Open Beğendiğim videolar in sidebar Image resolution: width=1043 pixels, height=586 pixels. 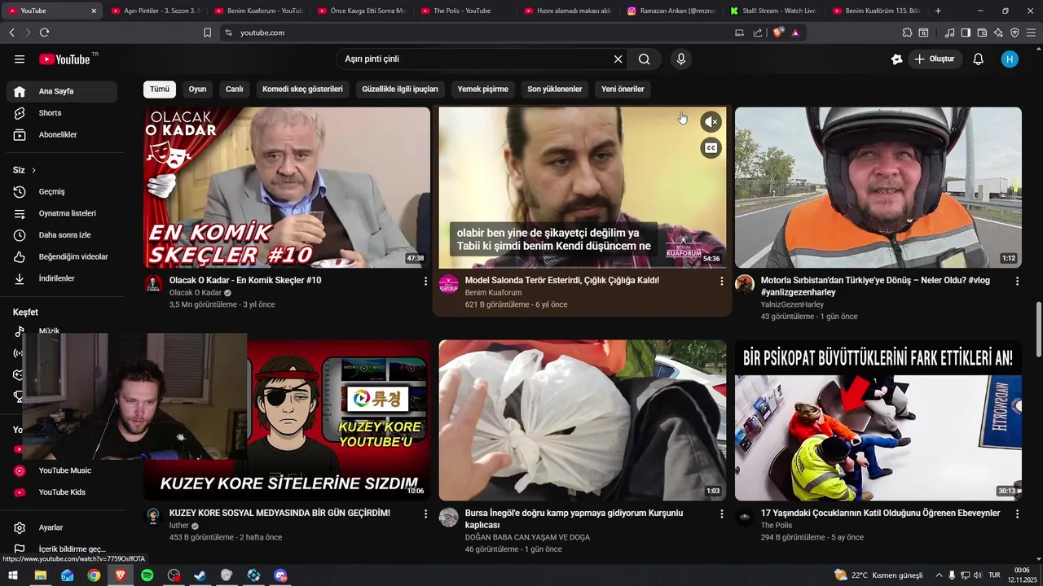(62, 256)
